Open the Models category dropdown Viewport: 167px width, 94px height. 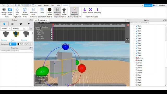coord(6,29)
